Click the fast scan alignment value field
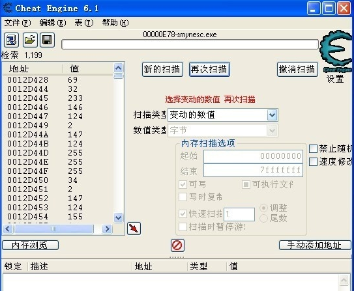 [x=239, y=214]
